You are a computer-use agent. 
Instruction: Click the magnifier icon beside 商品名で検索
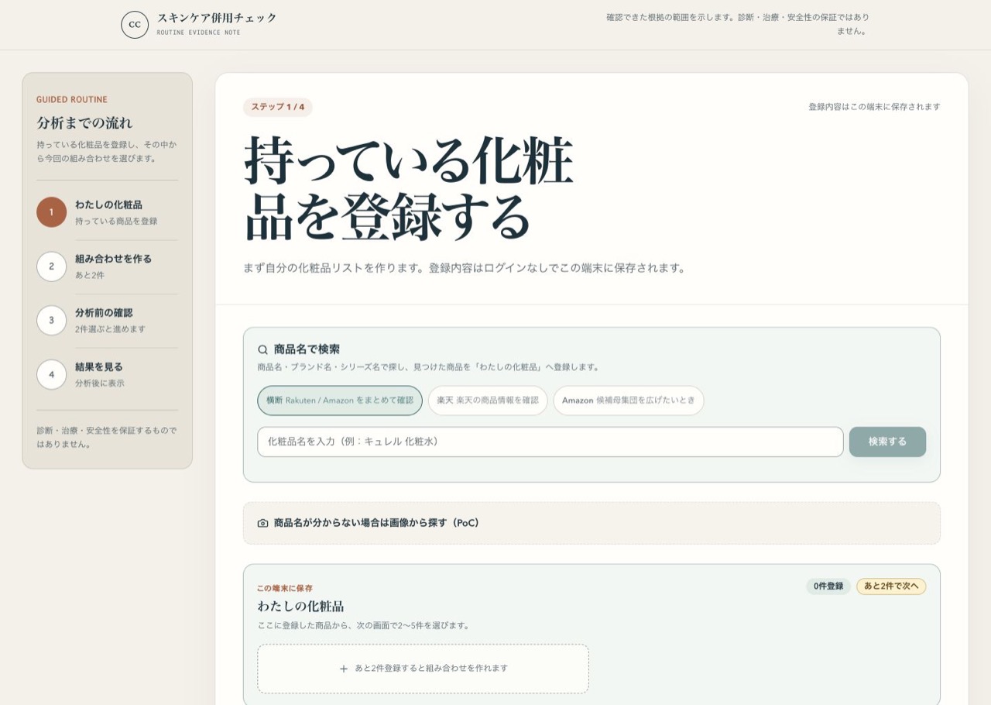(x=263, y=349)
